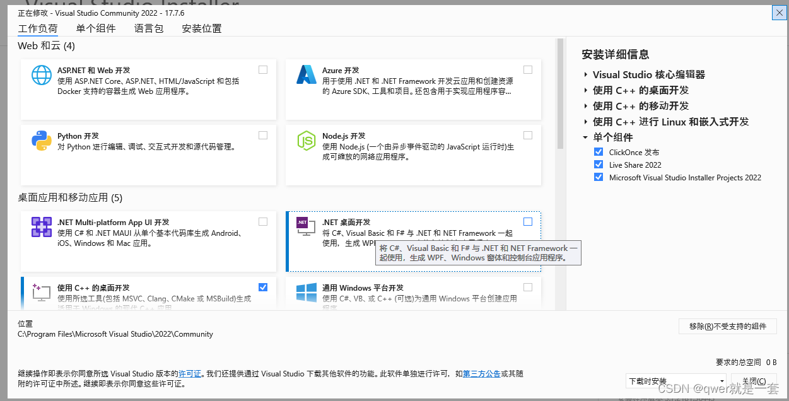Uncheck ClickOnce 发布 component
The width and height of the screenshot is (789, 401).
click(599, 152)
